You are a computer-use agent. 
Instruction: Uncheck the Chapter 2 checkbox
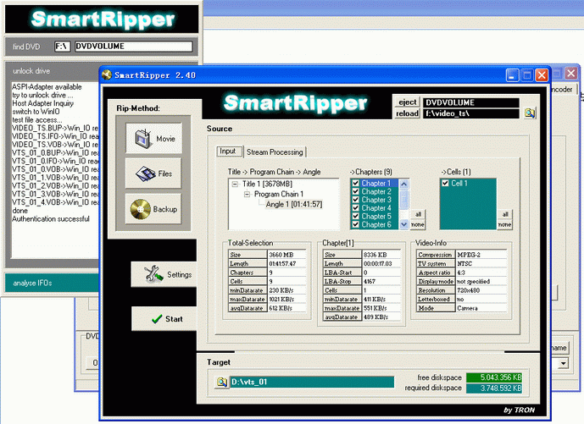click(x=355, y=191)
